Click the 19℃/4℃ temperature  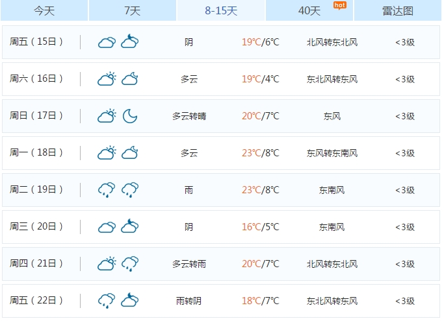click(x=261, y=79)
